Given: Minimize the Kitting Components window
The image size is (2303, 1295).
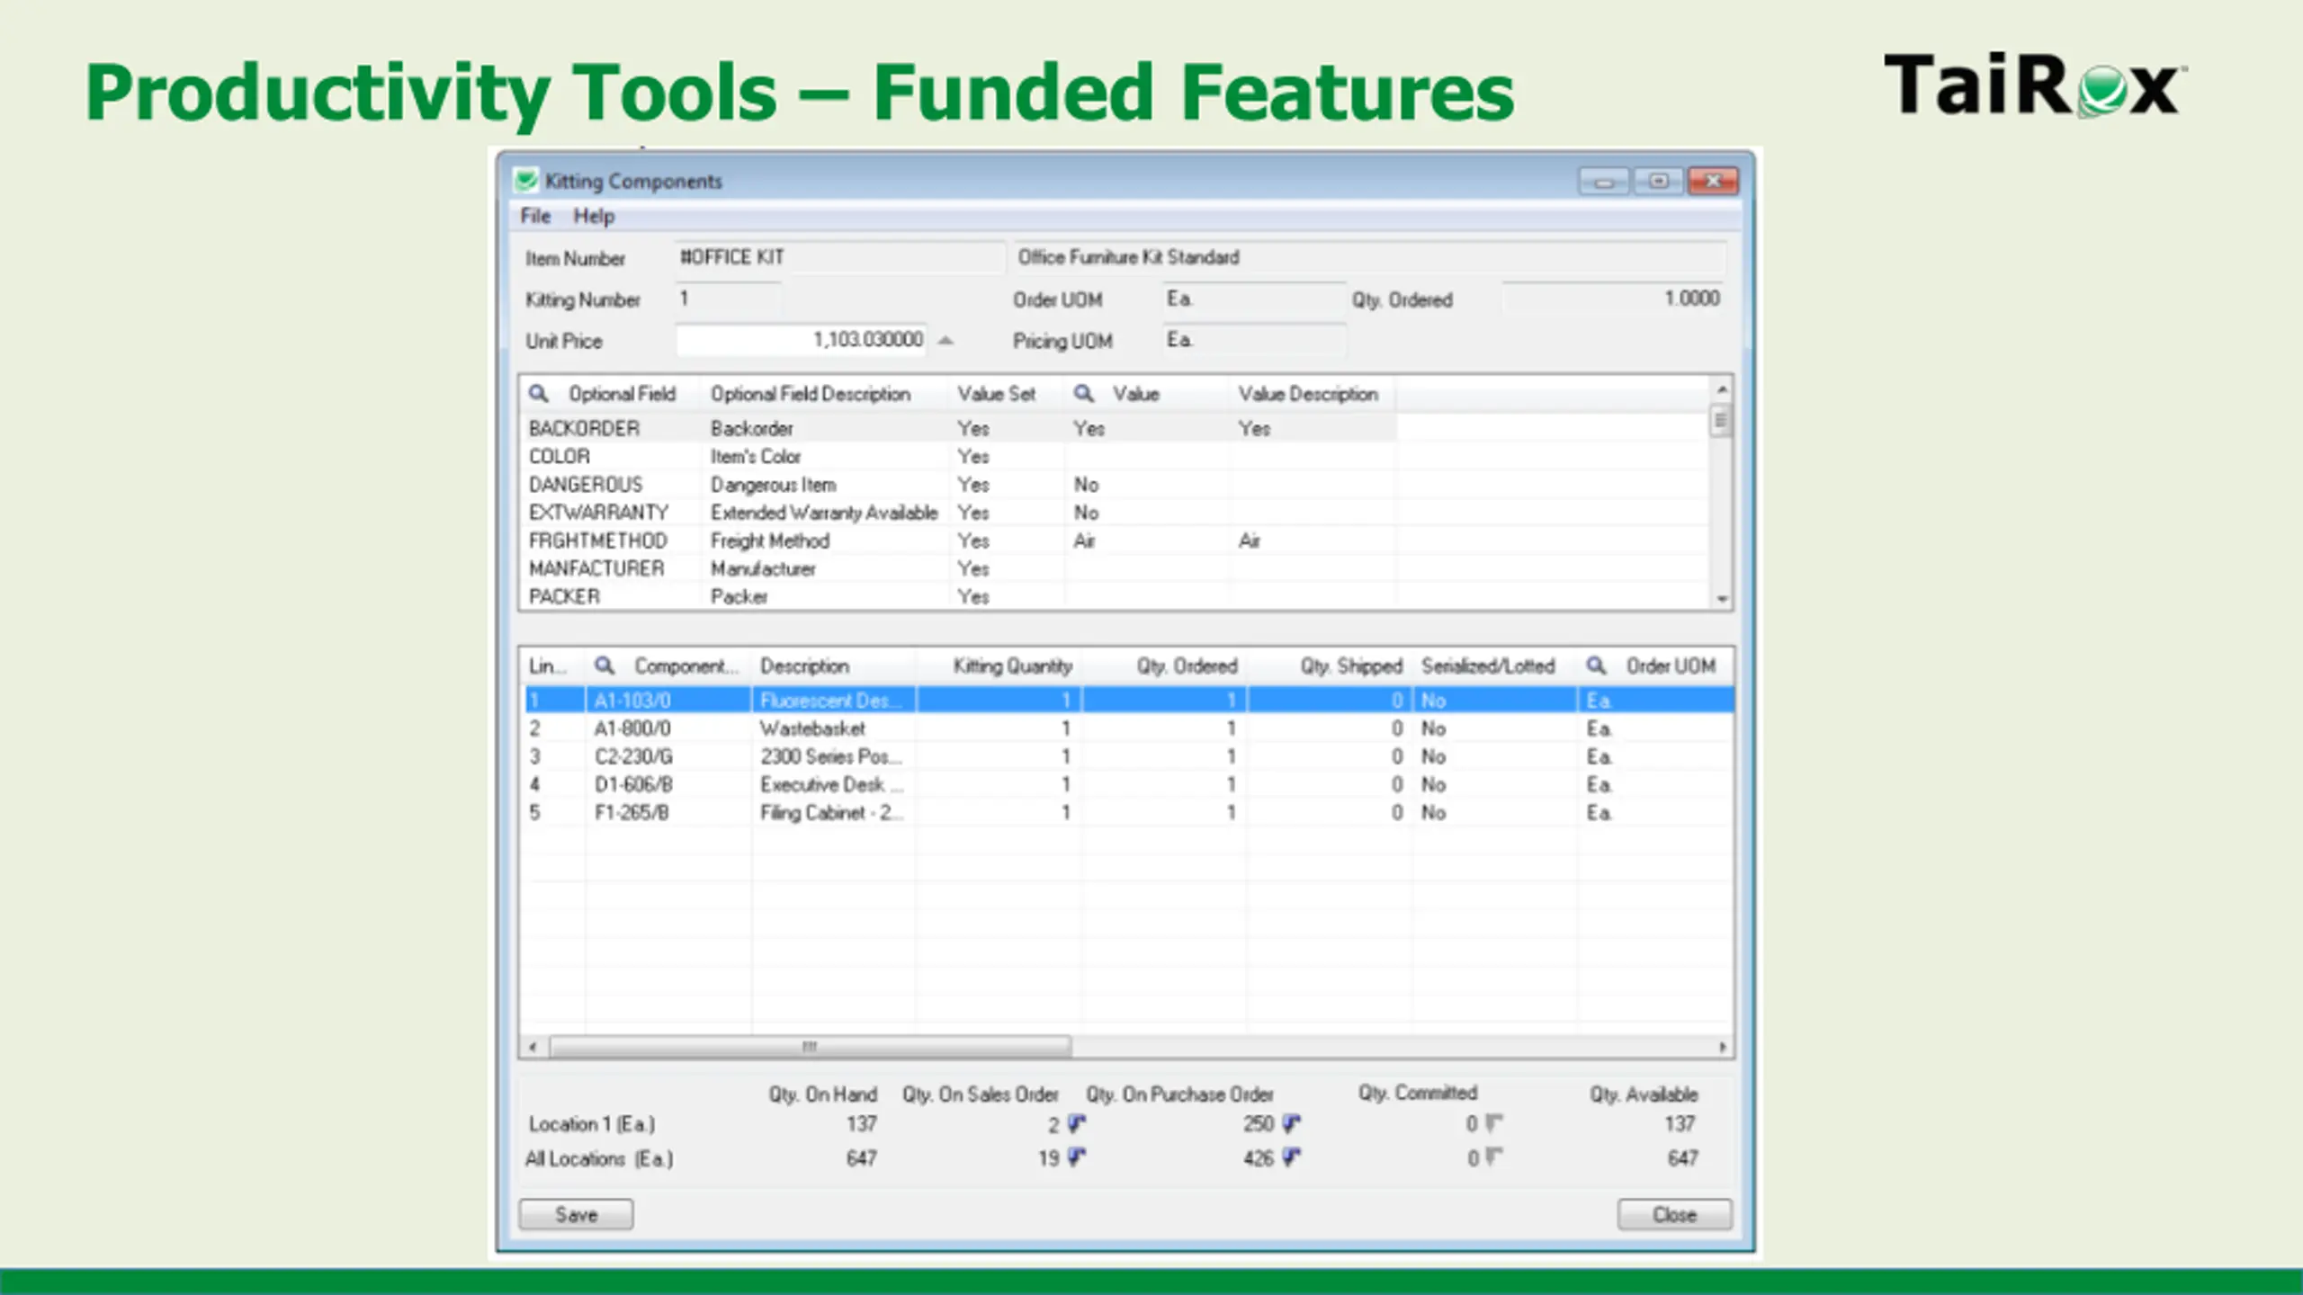Looking at the screenshot, I should coord(1603,181).
